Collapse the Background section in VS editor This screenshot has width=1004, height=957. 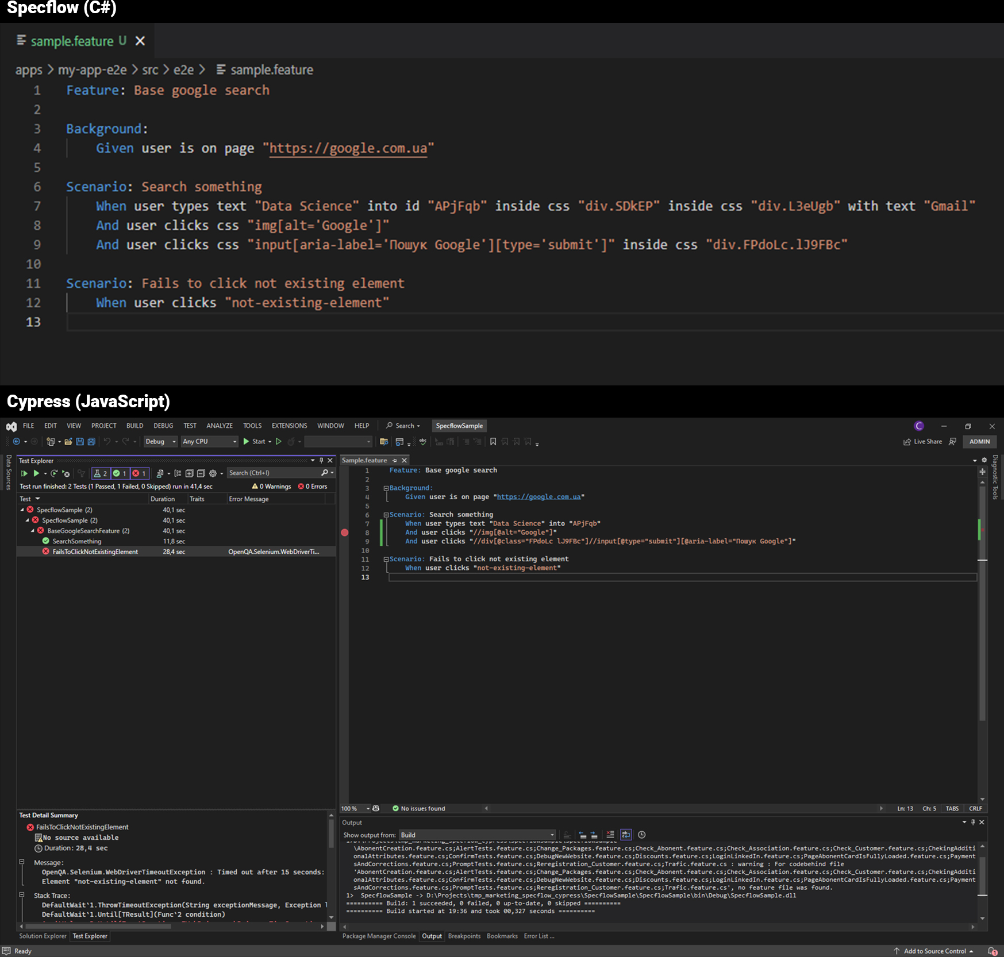tap(386, 488)
